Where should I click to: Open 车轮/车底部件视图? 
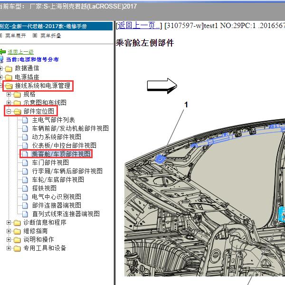tap(58, 180)
